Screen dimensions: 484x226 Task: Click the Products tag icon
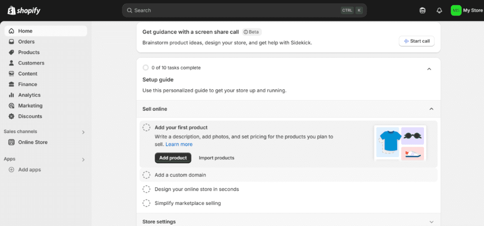[12, 52]
